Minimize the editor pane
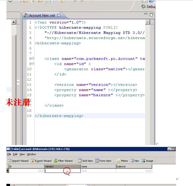 (x=146, y=14)
